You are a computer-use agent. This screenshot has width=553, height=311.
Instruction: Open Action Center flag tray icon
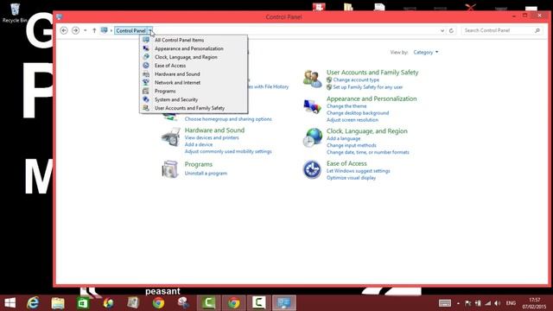tap(468, 303)
